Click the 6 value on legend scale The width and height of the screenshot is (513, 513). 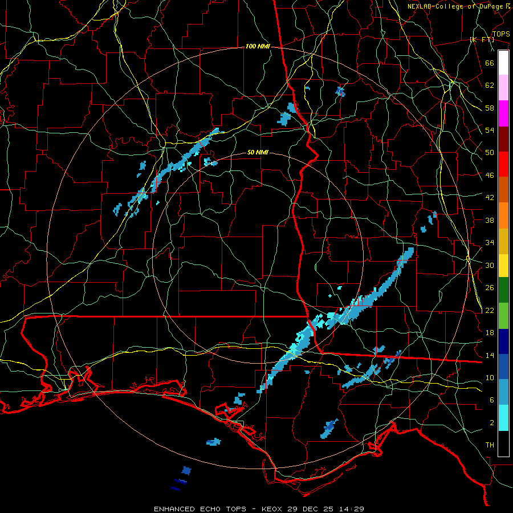coord(492,400)
